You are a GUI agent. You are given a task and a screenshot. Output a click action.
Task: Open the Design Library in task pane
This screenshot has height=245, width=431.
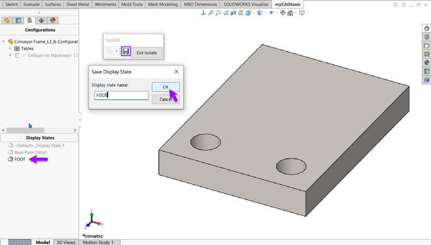pyautogui.click(x=426, y=37)
